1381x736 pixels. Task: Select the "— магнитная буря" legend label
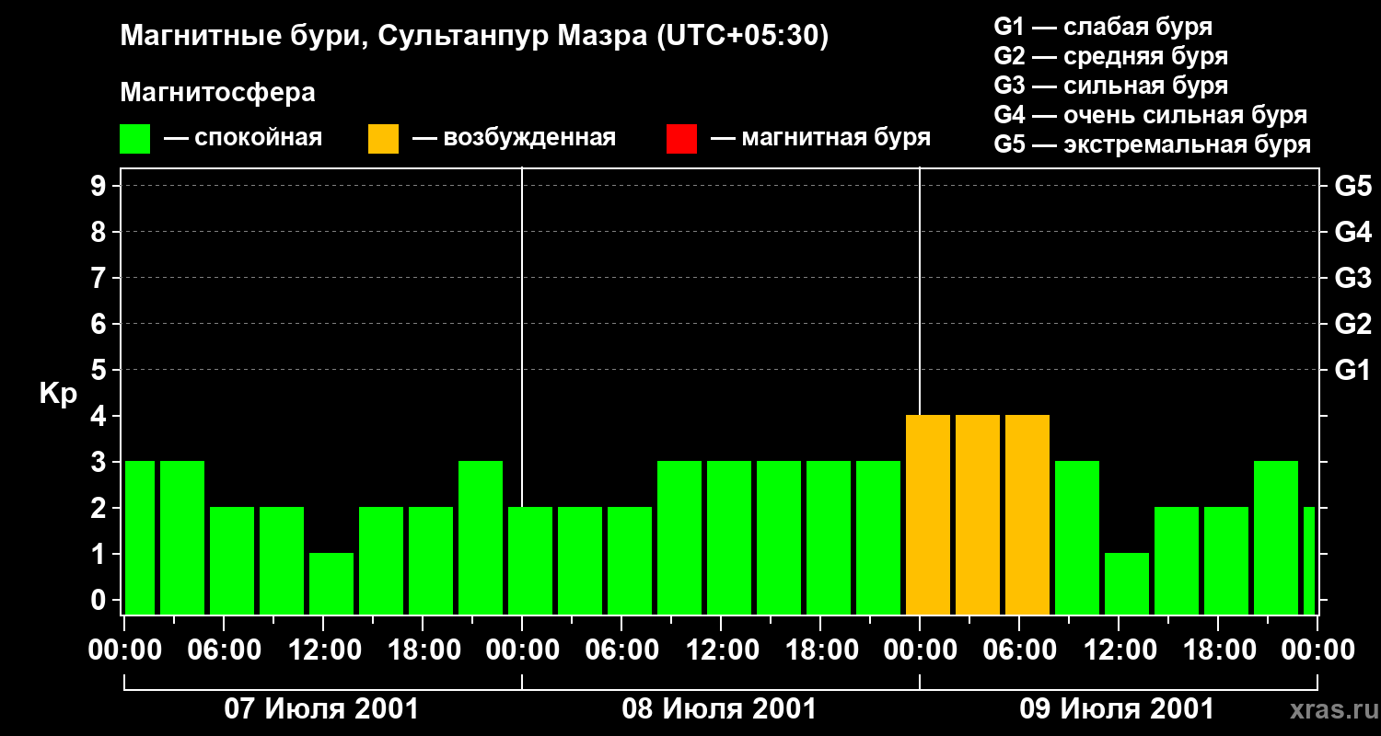point(821,138)
